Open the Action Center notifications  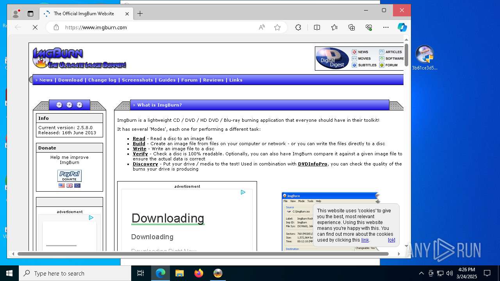(487, 273)
